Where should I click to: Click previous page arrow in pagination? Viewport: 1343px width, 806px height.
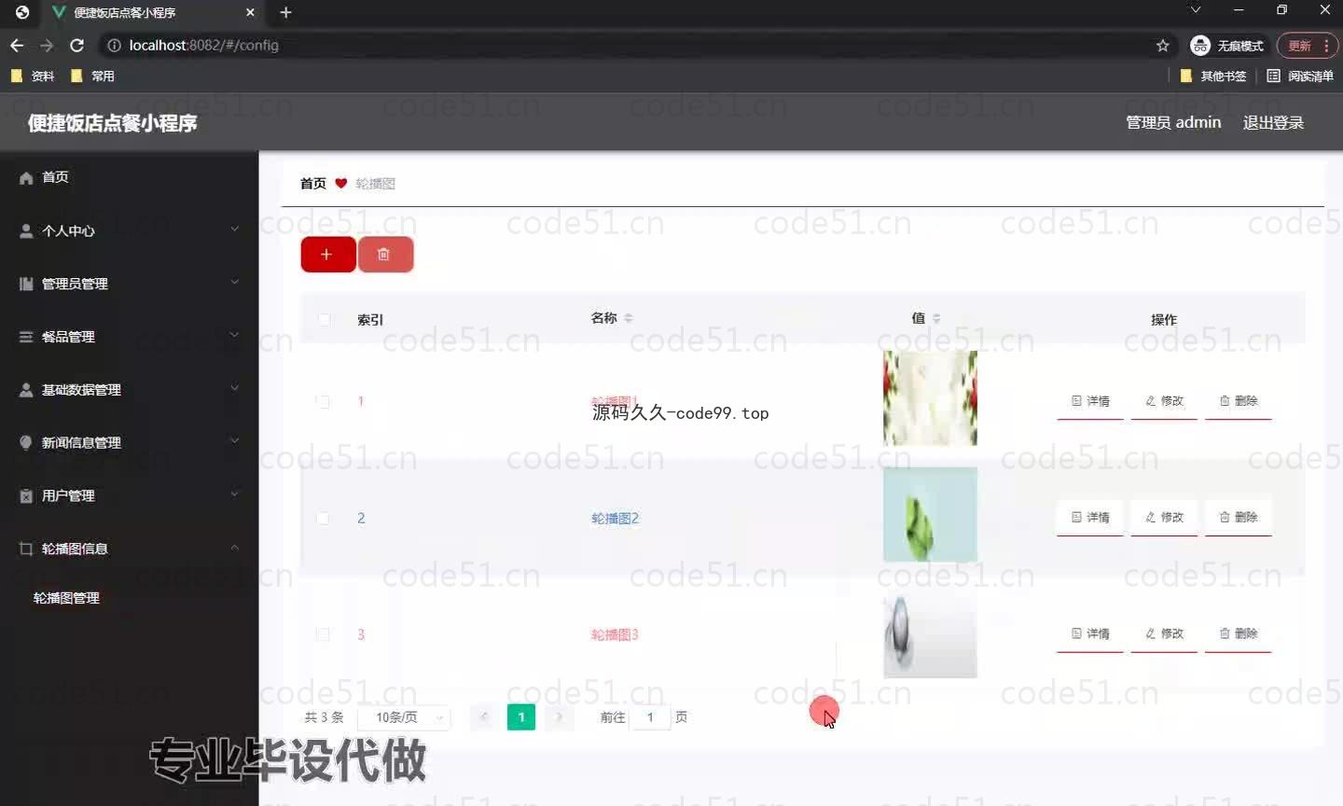483,716
